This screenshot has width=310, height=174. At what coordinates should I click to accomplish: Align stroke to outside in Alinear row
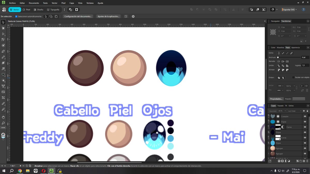[287, 70]
